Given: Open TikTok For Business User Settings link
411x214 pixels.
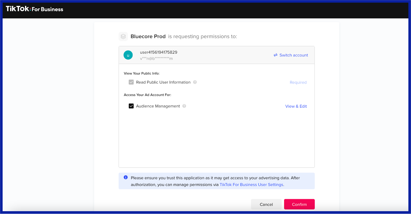Looking at the screenshot, I should click(251, 185).
